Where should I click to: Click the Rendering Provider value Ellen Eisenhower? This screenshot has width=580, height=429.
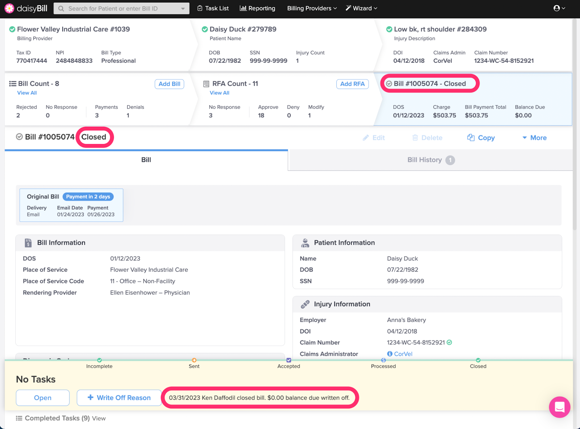tap(150, 293)
